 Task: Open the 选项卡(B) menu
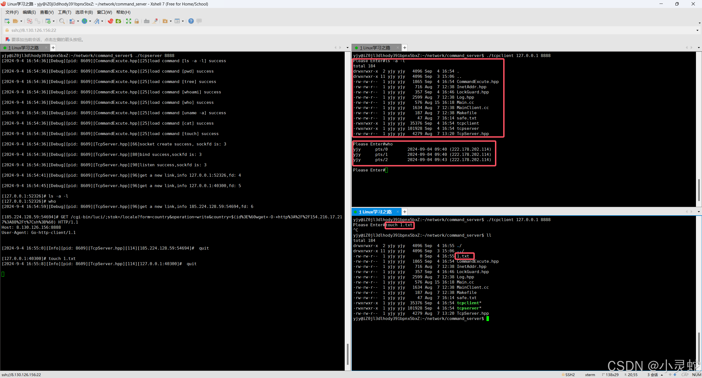point(84,12)
